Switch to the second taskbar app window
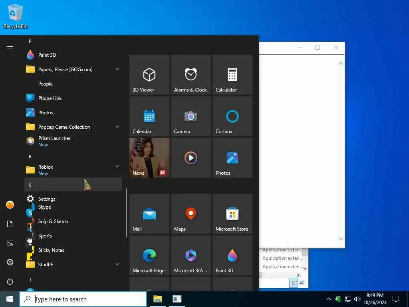This screenshot has width=409, height=307. pyautogui.click(x=177, y=299)
